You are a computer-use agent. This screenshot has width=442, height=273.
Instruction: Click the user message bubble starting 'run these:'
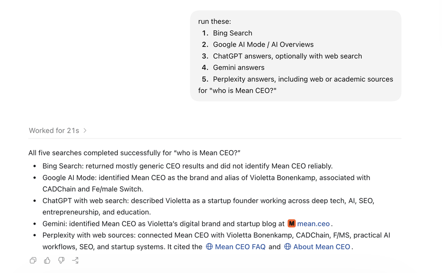(x=296, y=56)
